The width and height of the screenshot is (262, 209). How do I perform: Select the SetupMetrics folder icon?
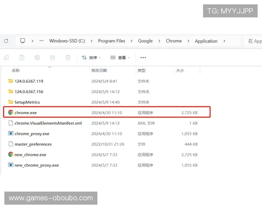tap(10, 102)
